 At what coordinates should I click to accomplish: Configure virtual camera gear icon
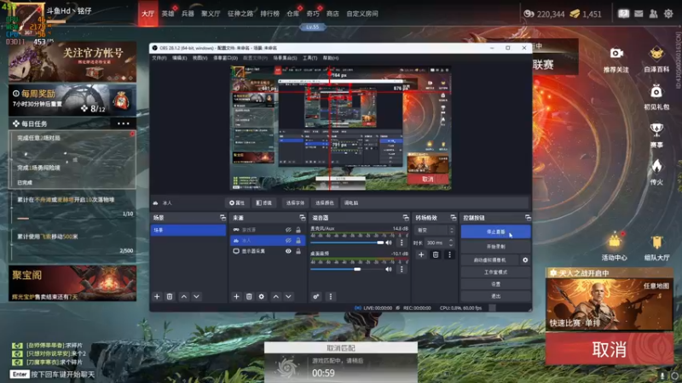coord(525,260)
